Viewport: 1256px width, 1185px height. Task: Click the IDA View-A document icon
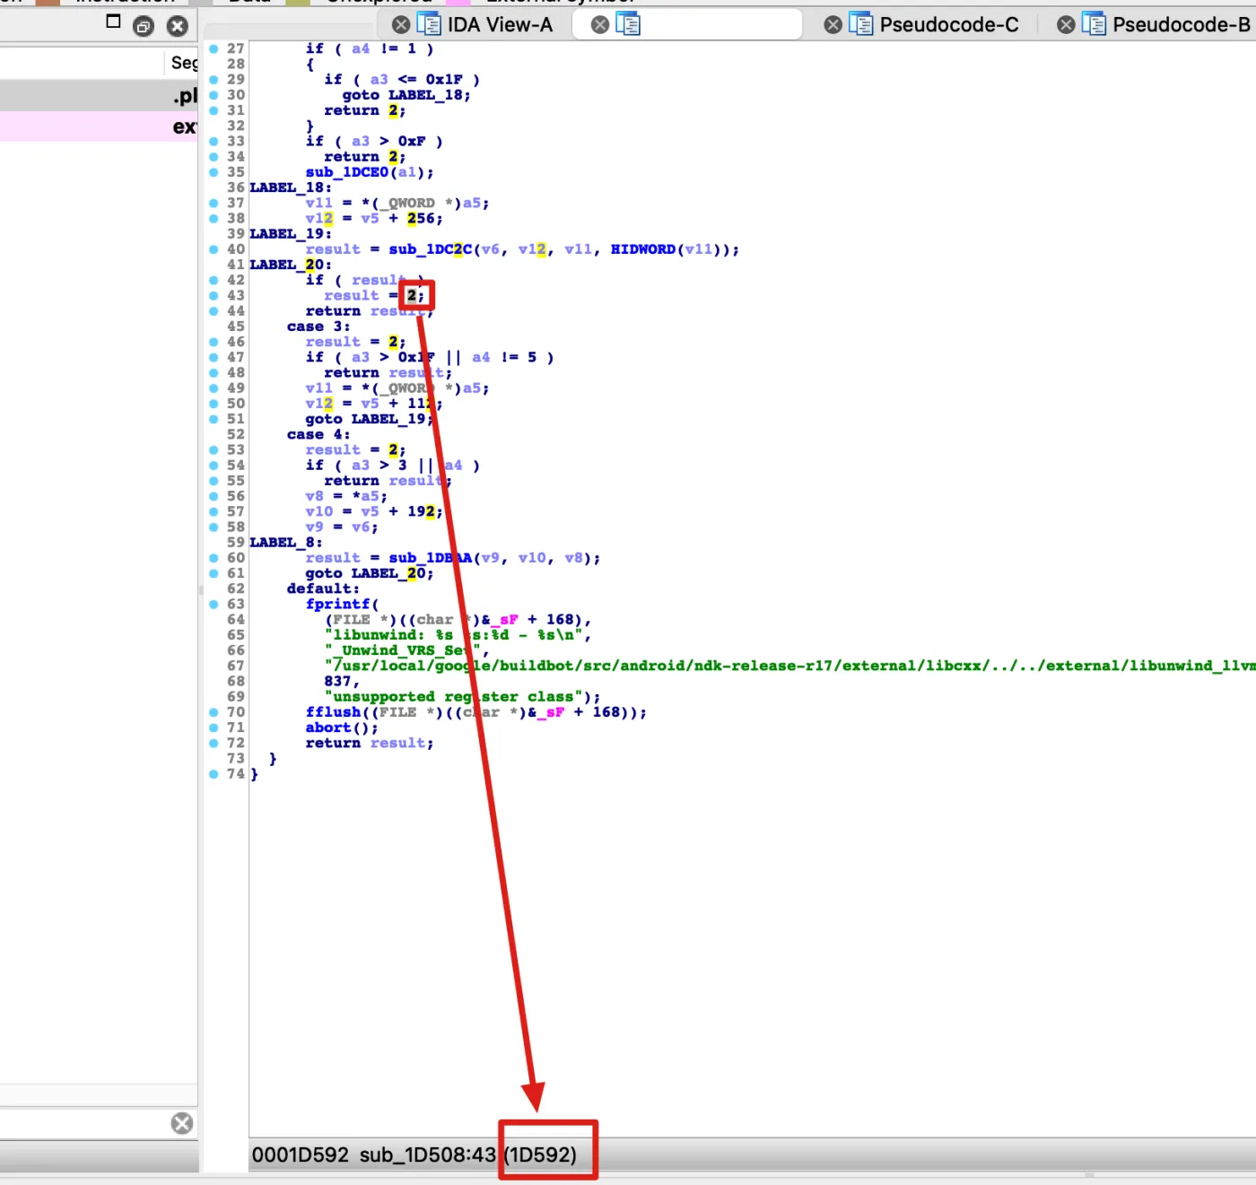[429, 25]
